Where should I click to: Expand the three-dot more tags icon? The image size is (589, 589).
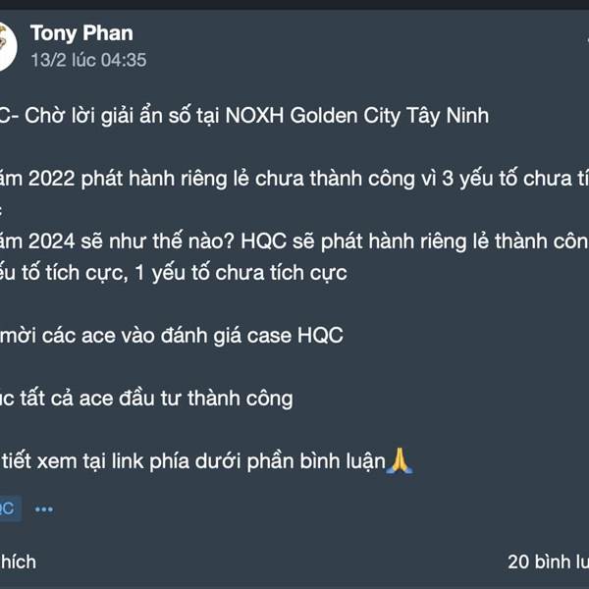[x=43, y=509]
